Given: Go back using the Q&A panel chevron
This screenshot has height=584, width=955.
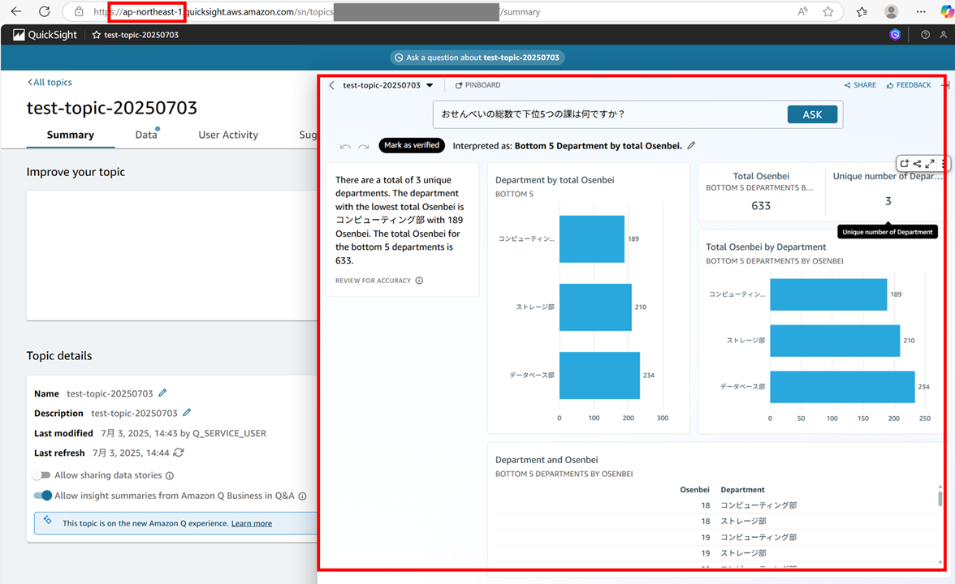Looking at the screenshot, I should click(x=332, y=85).
